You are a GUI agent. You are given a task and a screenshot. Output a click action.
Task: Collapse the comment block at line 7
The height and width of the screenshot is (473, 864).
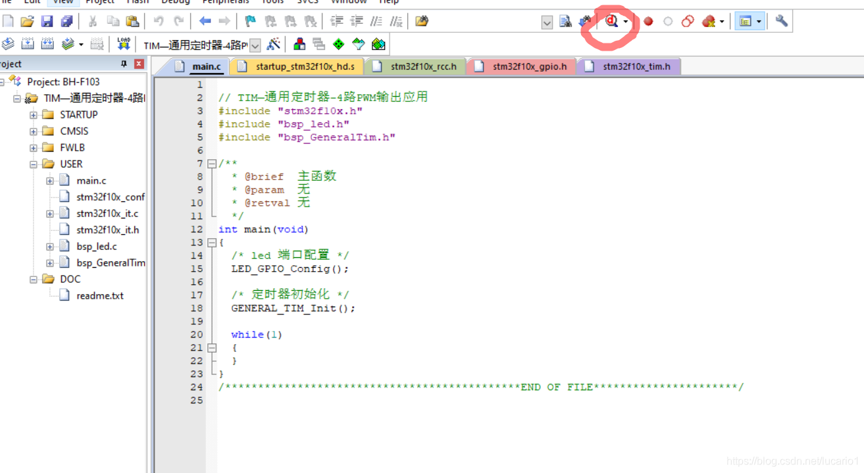coord(212,163)
